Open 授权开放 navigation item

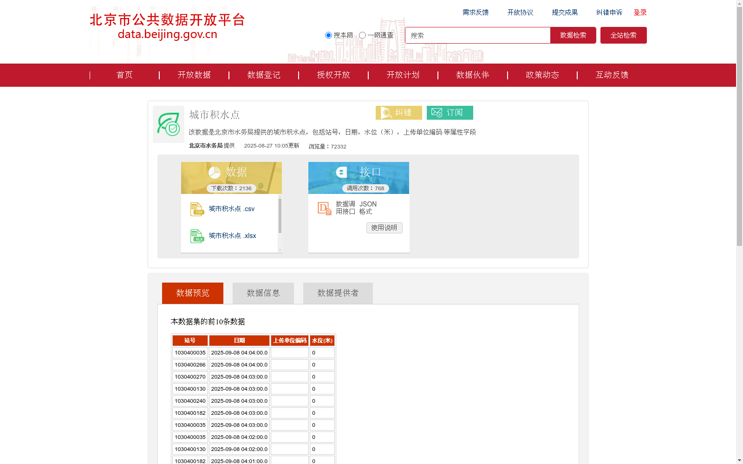pos(333,75)
